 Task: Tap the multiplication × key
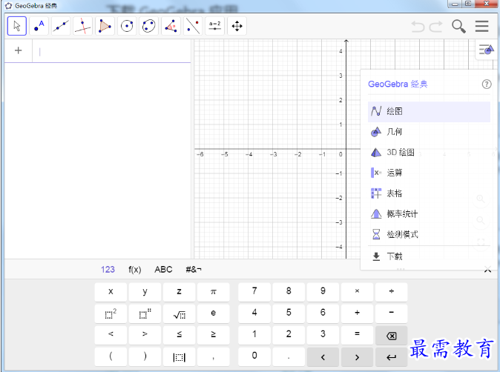pyautogui.click(x=357, y=292)
